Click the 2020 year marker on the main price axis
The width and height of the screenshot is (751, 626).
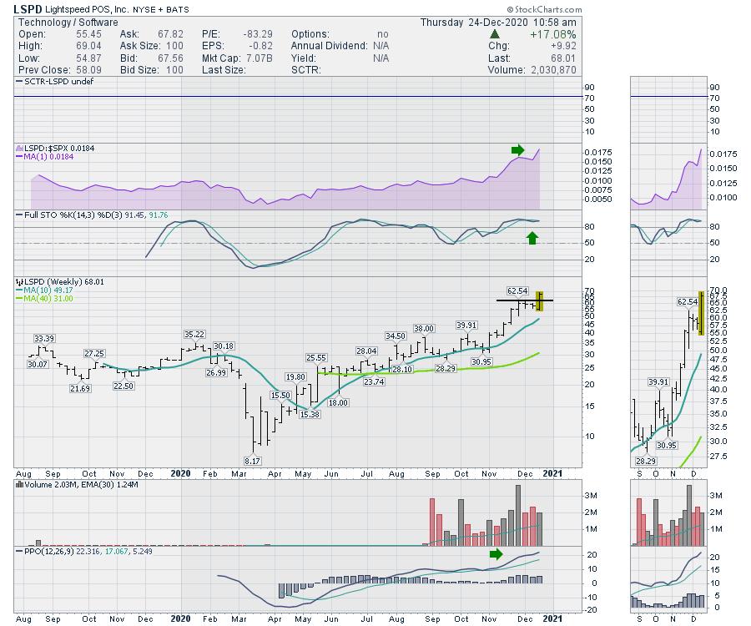coord(182,473)
